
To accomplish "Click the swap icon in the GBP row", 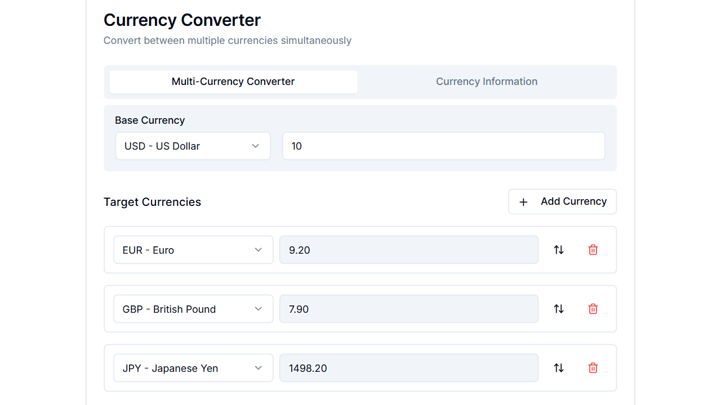I will (x=558, y=308).
